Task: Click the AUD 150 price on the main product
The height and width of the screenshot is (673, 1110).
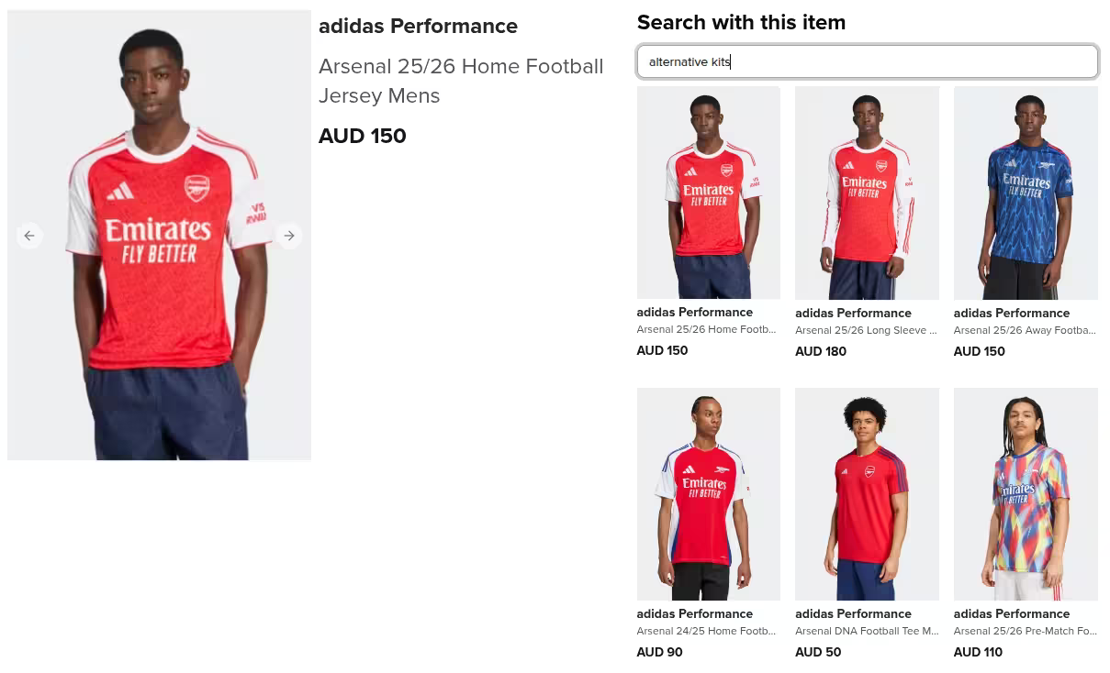Action: coord(362,136)
